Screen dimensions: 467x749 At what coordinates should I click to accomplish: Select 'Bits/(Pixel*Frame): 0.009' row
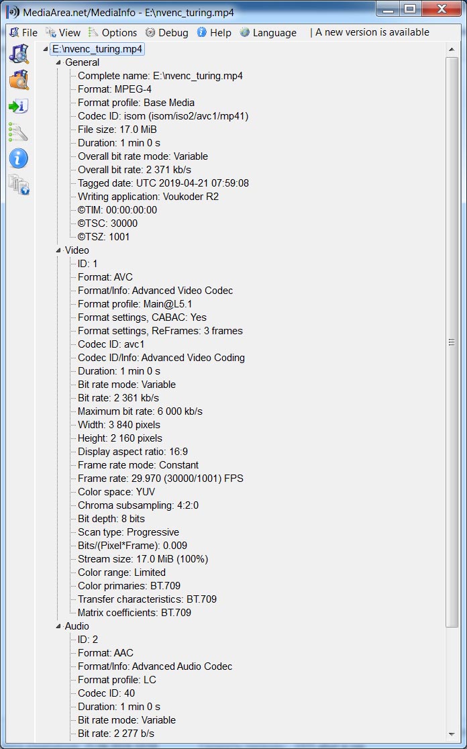132,546
